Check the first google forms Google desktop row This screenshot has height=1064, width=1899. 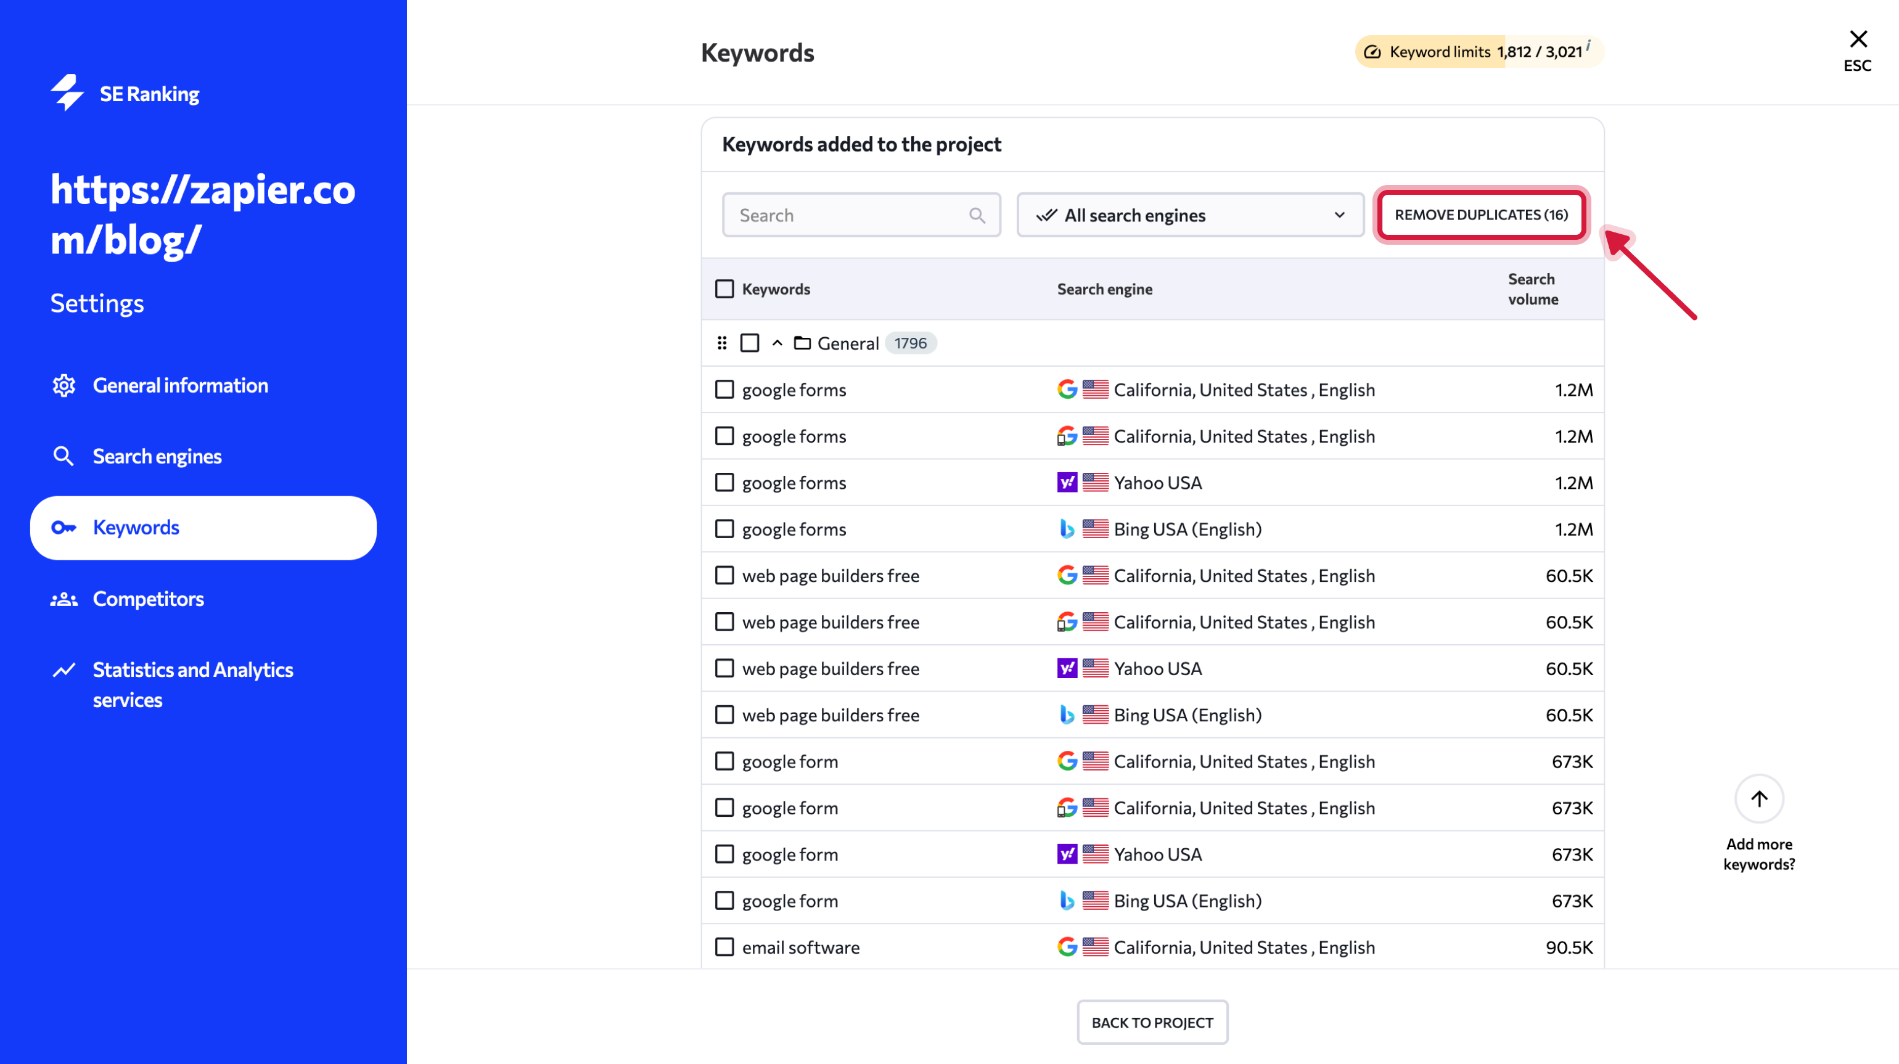(x=724, y=389)
